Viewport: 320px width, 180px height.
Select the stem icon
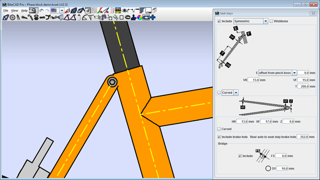pos(42,17)
